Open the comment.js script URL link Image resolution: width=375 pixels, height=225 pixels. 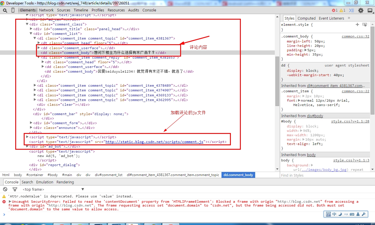coord(154,142)
